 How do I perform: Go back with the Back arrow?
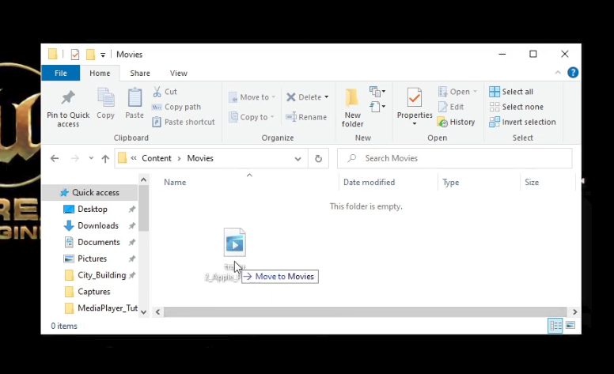(55, 158)
